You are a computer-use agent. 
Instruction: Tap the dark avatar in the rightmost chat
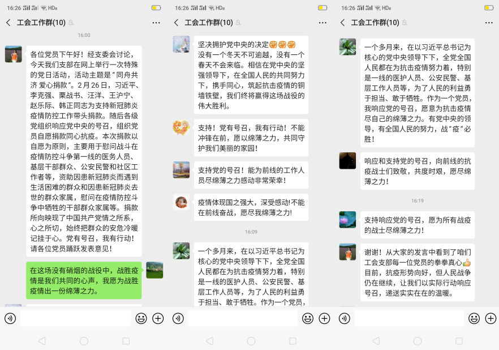(347, 161)
